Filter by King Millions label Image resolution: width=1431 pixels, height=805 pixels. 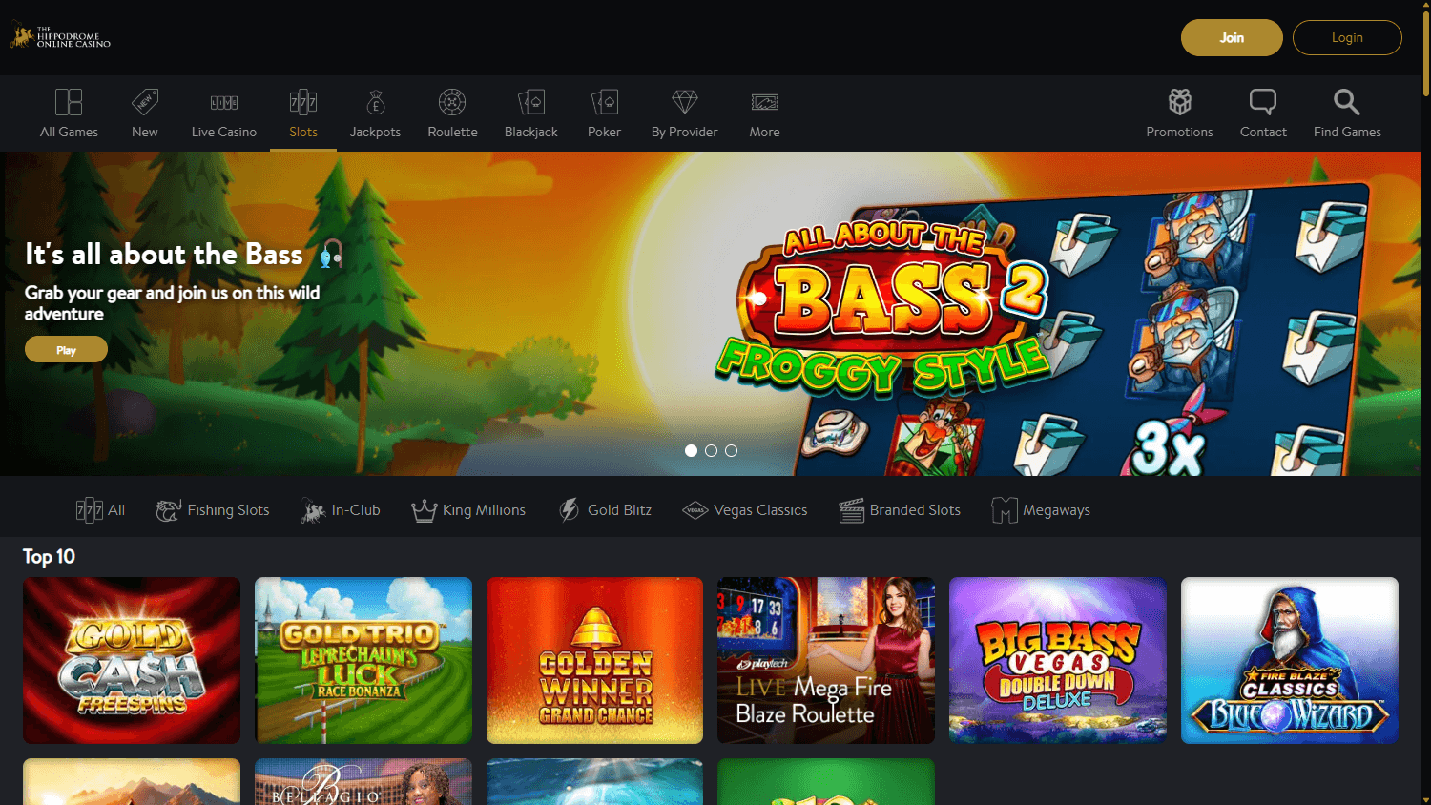point(484,510)
